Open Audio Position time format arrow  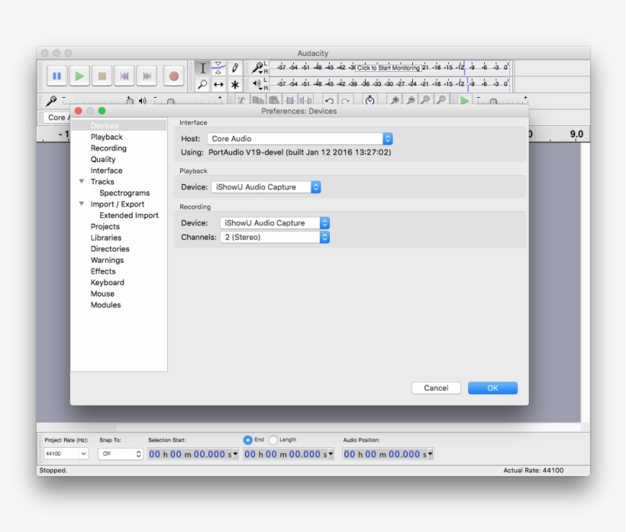(x=431, y=454)
